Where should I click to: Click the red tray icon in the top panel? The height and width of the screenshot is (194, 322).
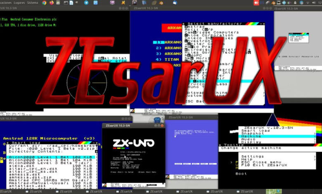[256, 2]
